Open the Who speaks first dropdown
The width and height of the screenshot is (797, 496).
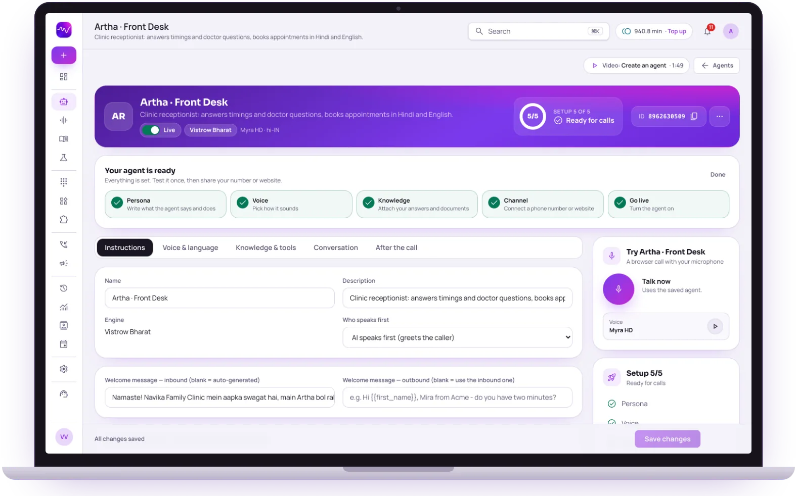pyautogui.click(x=458, y=337)
